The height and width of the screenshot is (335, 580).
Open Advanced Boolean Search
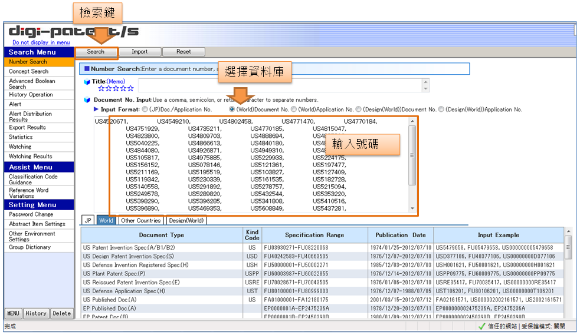point(39,84)
